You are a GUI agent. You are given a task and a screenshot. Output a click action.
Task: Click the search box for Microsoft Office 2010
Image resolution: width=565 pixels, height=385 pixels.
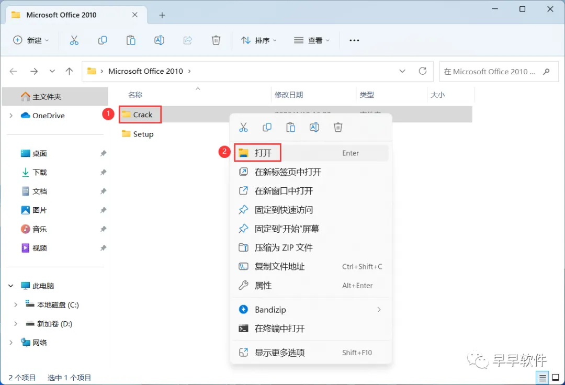[x=499, y=72]
